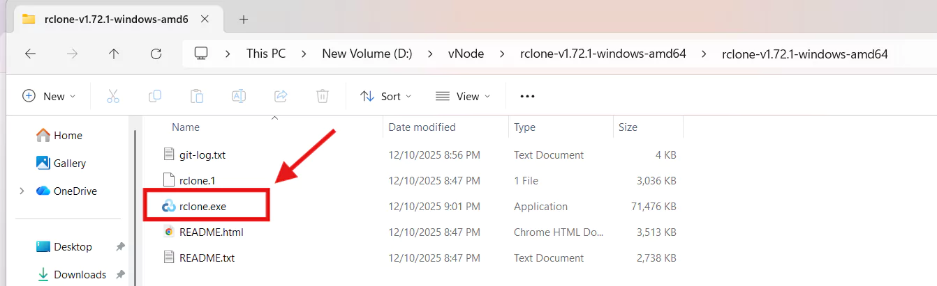Sort files by Date modified column
Viewport: 937px width, 286px height.
[x=422, y=127]
